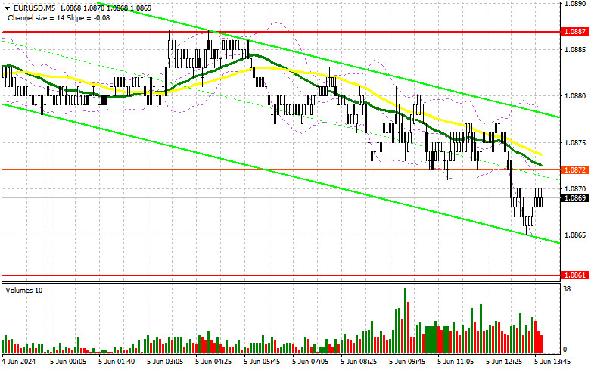Click the 1.0890 price scale value
This screenshot has width=591, height=370.
[x=575, y=3]
